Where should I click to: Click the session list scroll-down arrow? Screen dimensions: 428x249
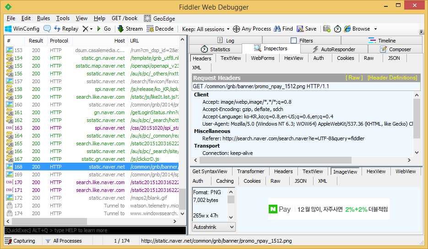point(182,214)
